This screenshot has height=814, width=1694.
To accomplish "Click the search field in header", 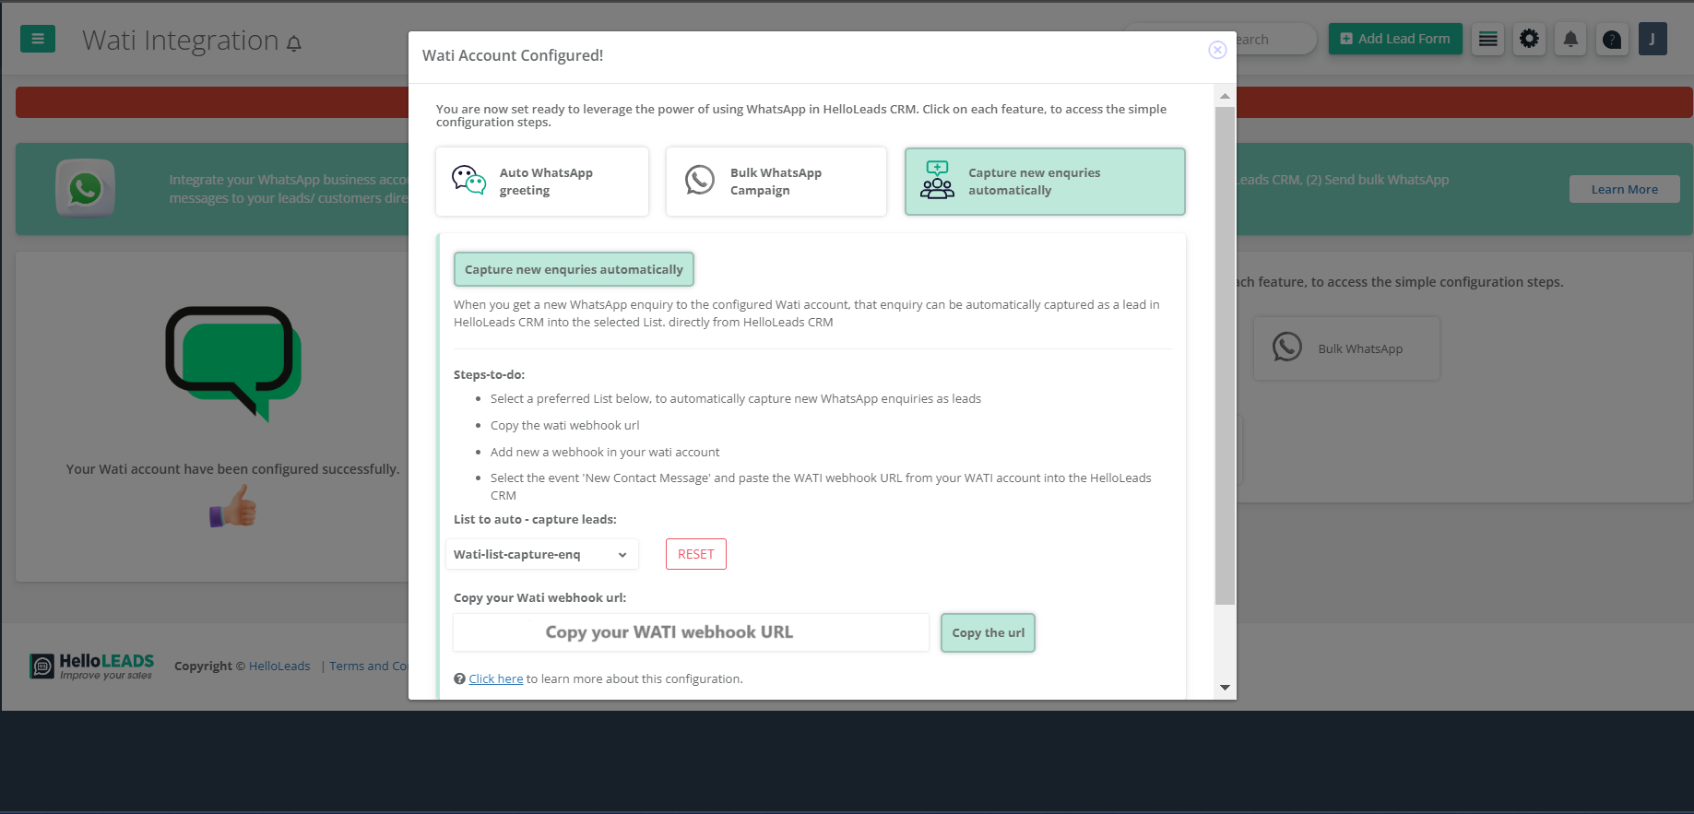I will (x=1277, y=39).
